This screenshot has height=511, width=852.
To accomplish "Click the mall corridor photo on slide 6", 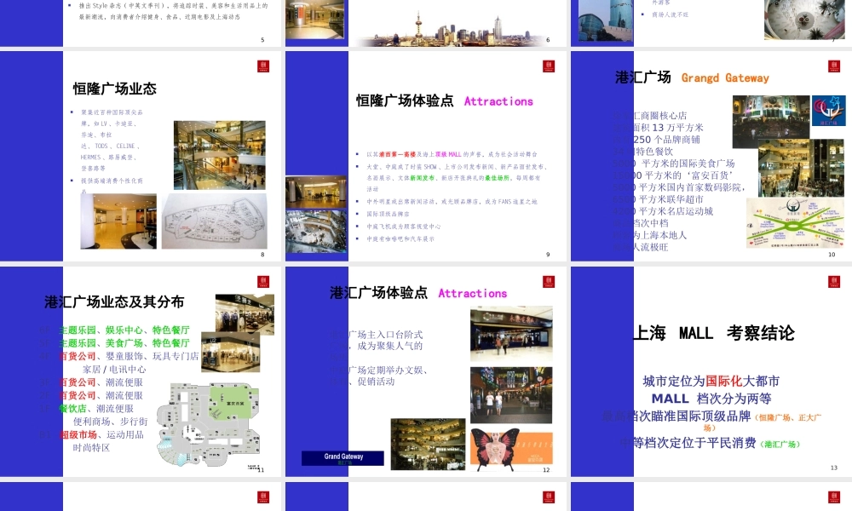I will tap(315, 19).
